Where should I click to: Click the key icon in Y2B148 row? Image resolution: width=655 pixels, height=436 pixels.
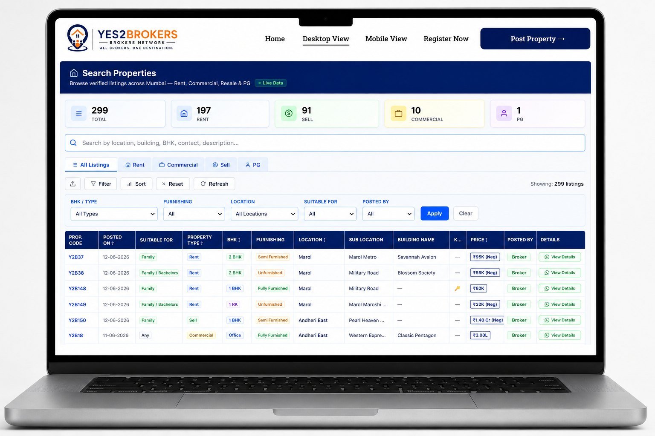coord(457,289)
